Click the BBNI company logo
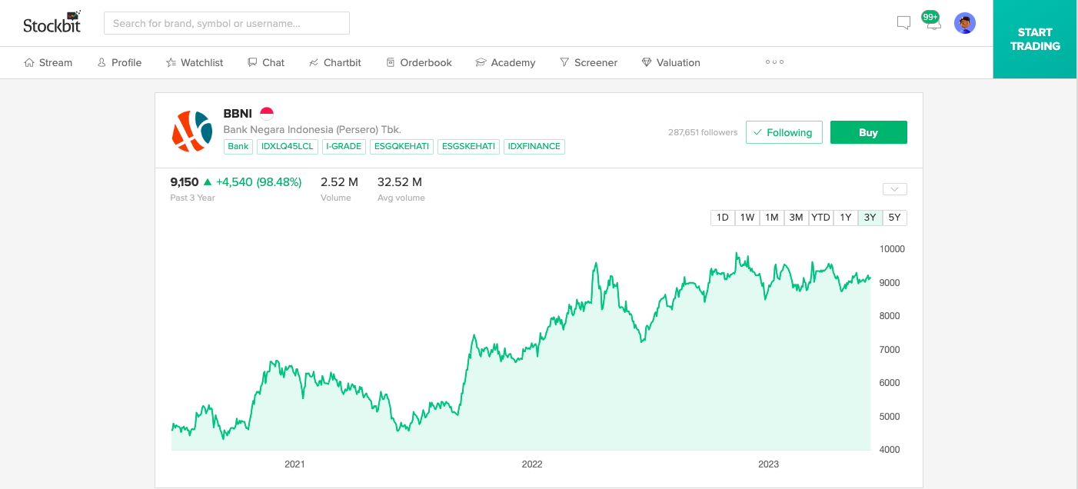The height and width of the screenshot is (489, 1078). (192, 131)
